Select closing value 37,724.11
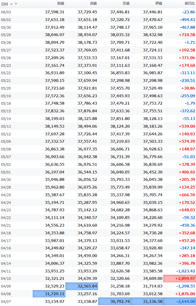The width and height of the screenshot is (196, 306). point(153,50)
